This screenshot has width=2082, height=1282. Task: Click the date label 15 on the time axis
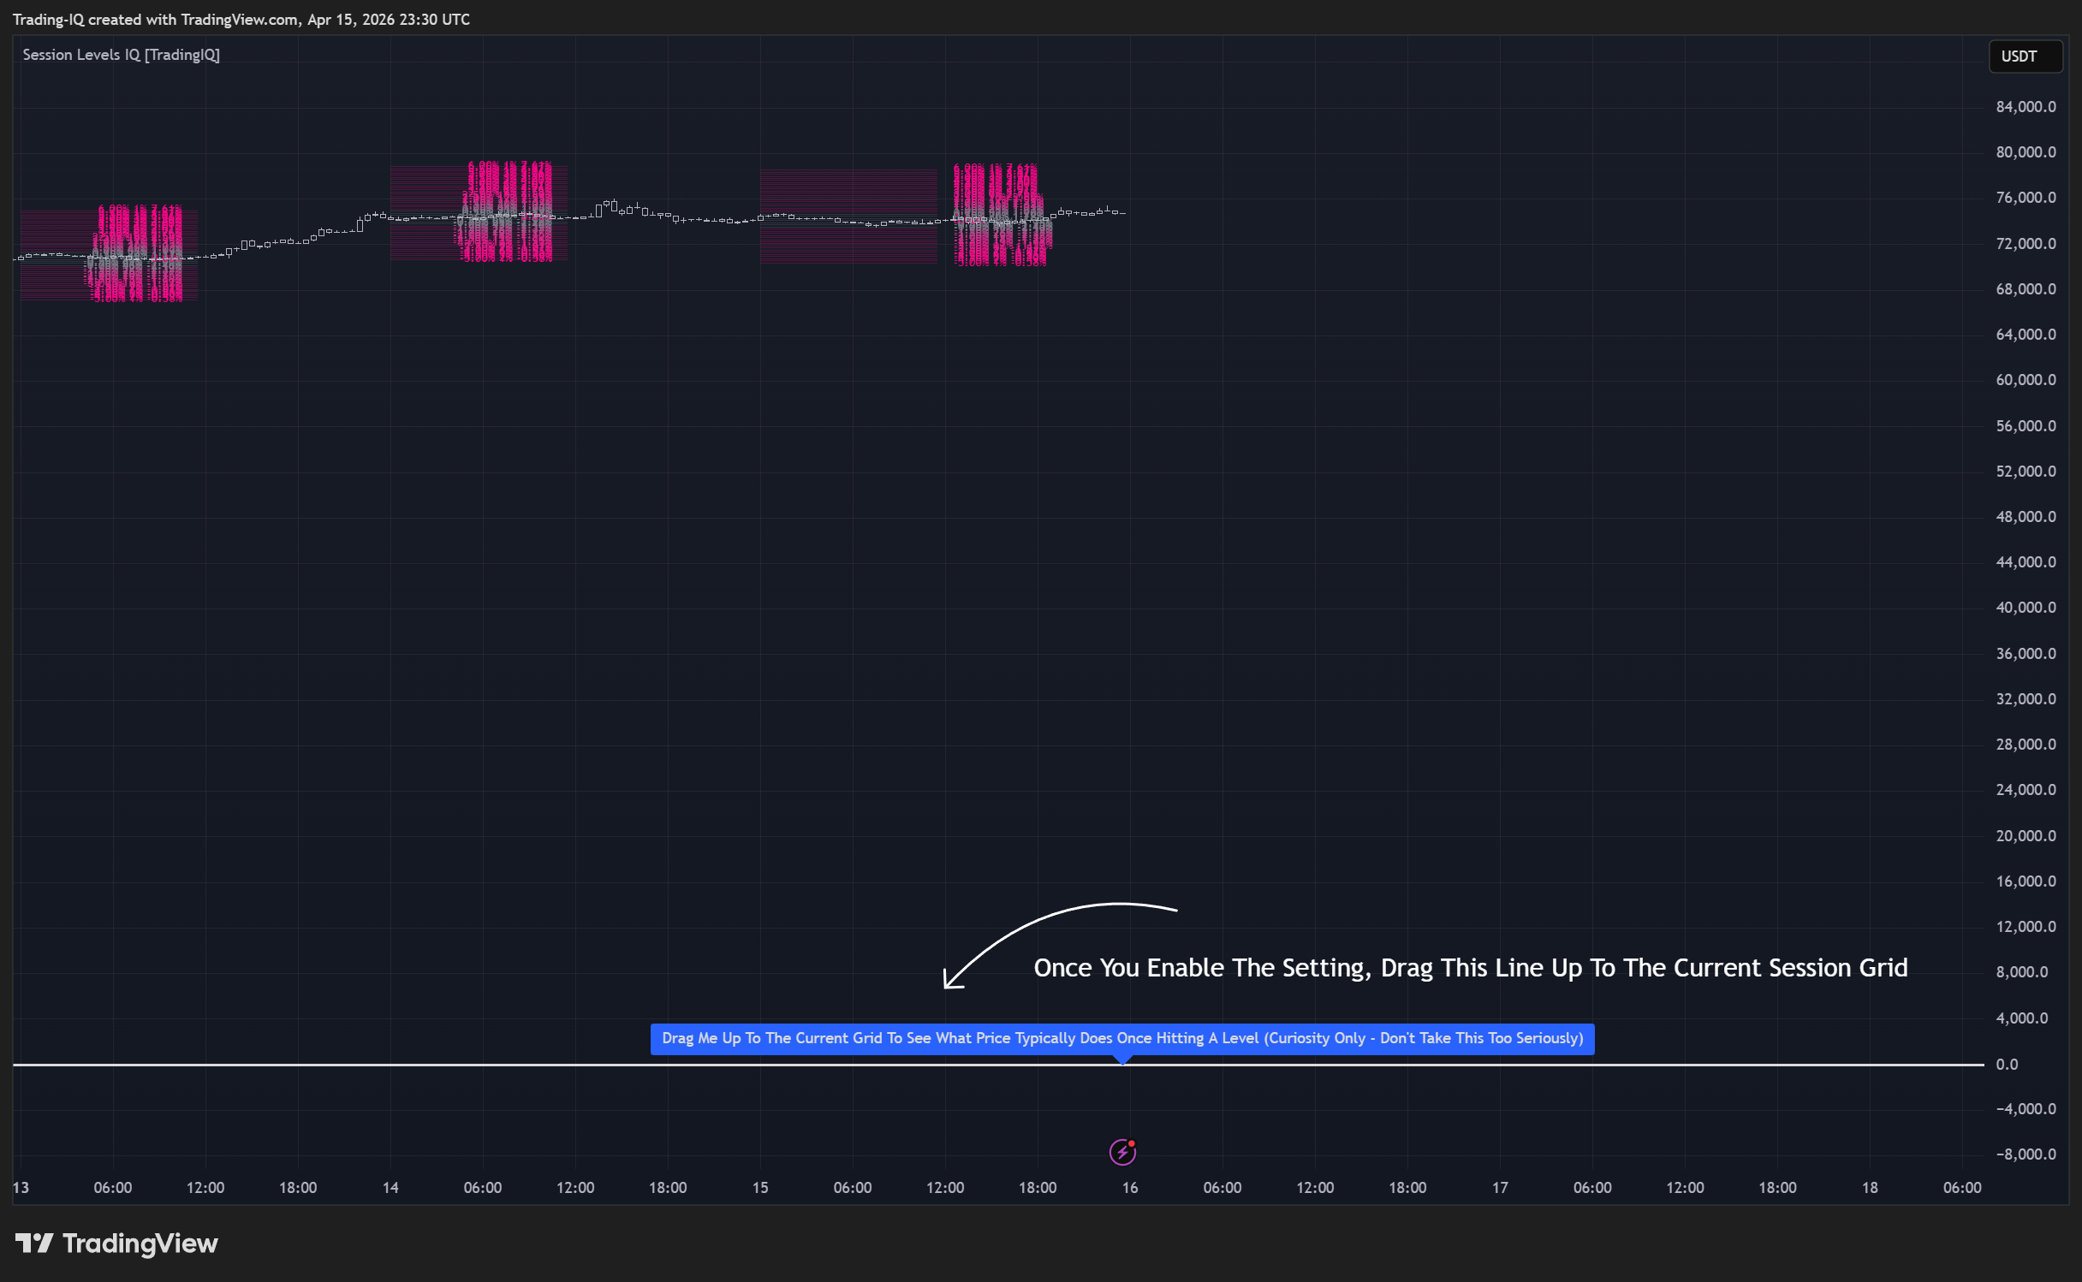760,1187
